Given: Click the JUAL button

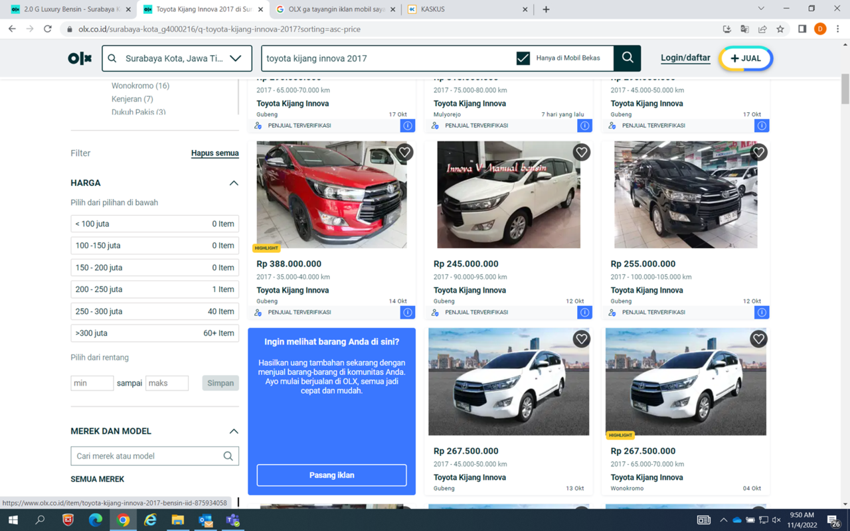Looking at the screenshot, I should coord(746,58).
